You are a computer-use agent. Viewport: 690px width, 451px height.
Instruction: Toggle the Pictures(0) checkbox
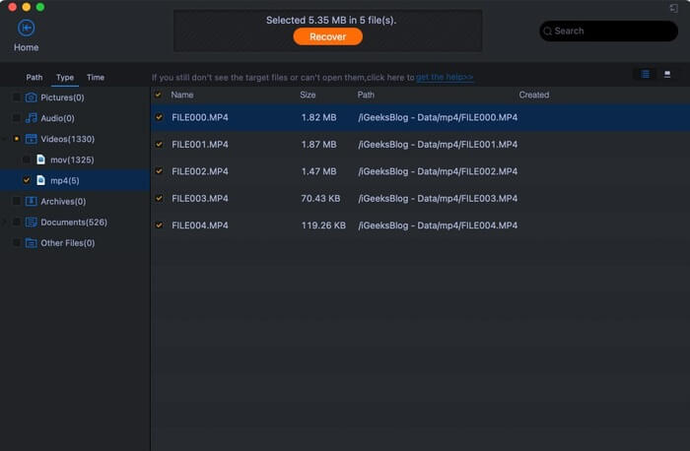point(17,97)
